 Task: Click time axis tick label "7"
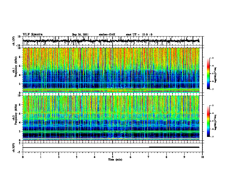click(x=149, y=157)
